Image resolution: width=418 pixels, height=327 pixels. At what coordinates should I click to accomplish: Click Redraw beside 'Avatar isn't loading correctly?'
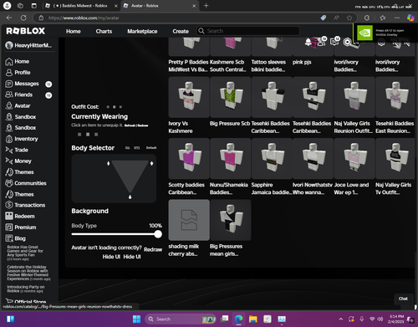153,249
